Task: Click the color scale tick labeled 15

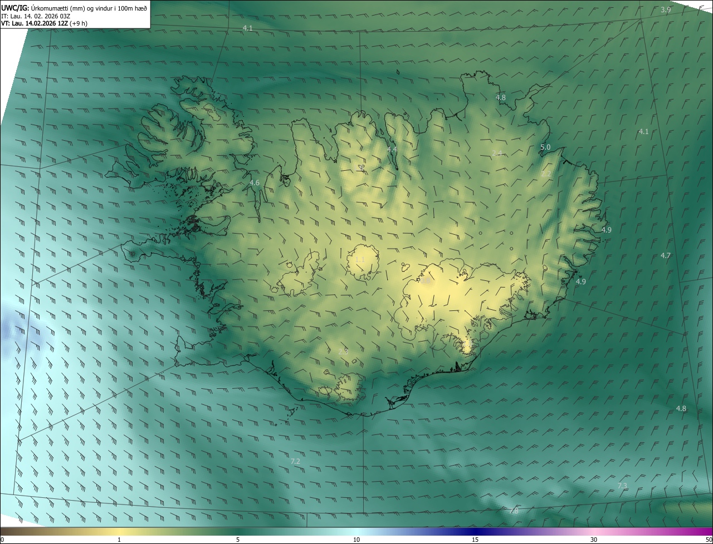Action: click(x=475, y=540)
